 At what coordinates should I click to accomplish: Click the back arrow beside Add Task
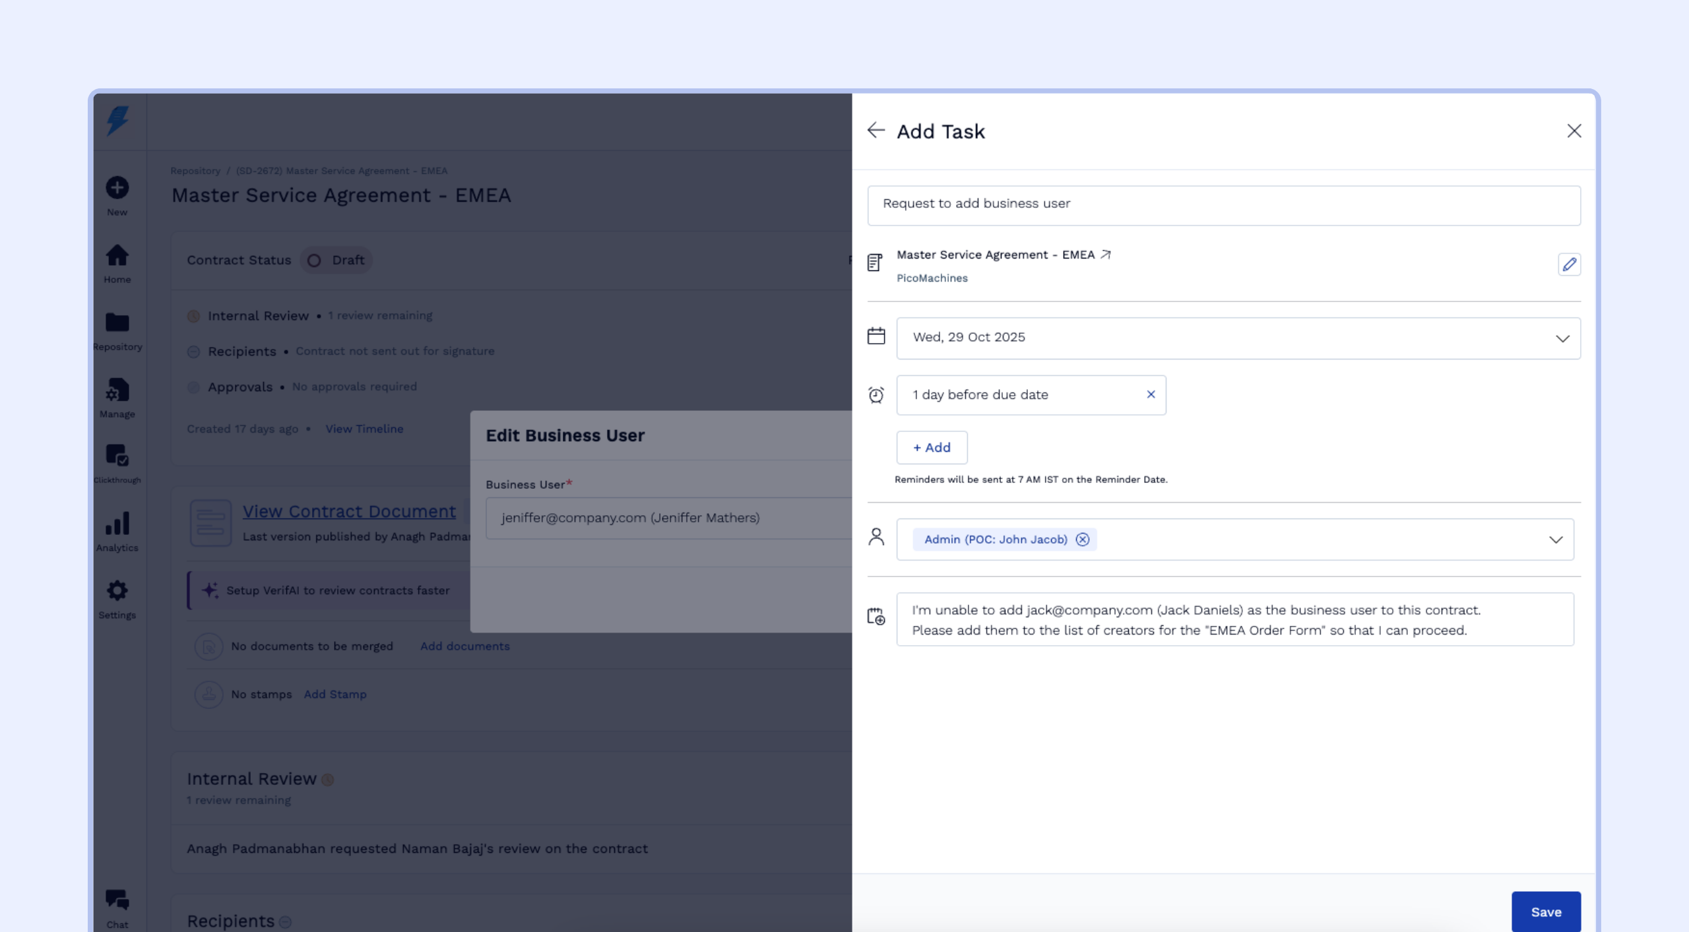[876, 131]
